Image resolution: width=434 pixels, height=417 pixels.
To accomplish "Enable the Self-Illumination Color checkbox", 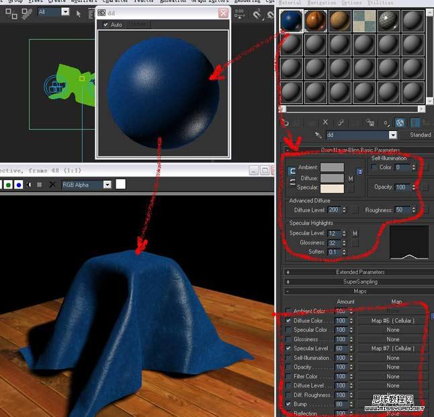I will coord(374,167).
